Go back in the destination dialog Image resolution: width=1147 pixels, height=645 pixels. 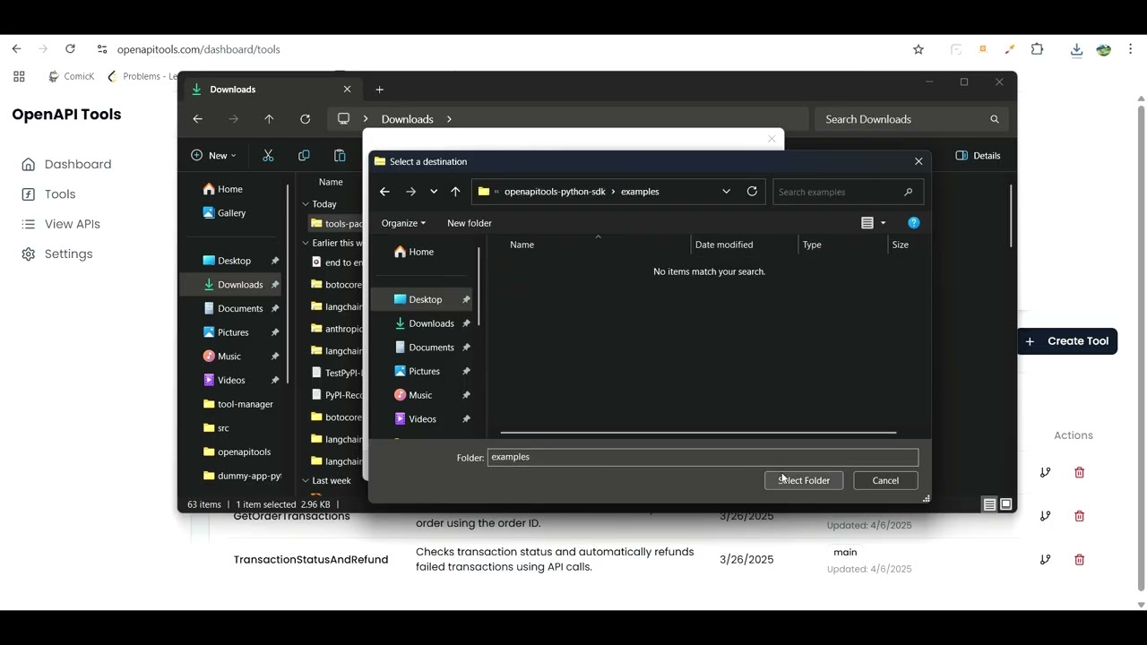pyautogui.click(x=384, y=192)
